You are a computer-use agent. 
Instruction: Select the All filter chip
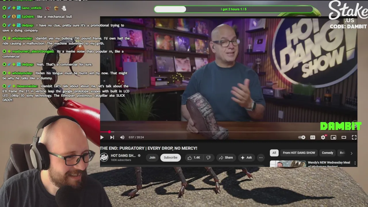point(274,153)
